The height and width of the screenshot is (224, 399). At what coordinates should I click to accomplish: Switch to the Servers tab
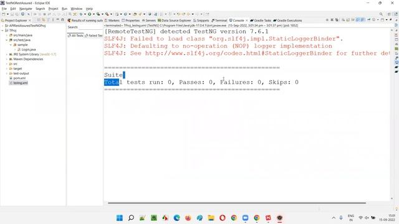pyautogui.click(x=148, y=21)
